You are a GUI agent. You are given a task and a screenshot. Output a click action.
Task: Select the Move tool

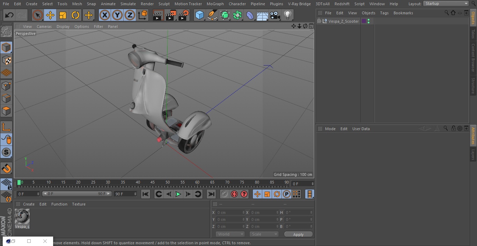[50, 15]
